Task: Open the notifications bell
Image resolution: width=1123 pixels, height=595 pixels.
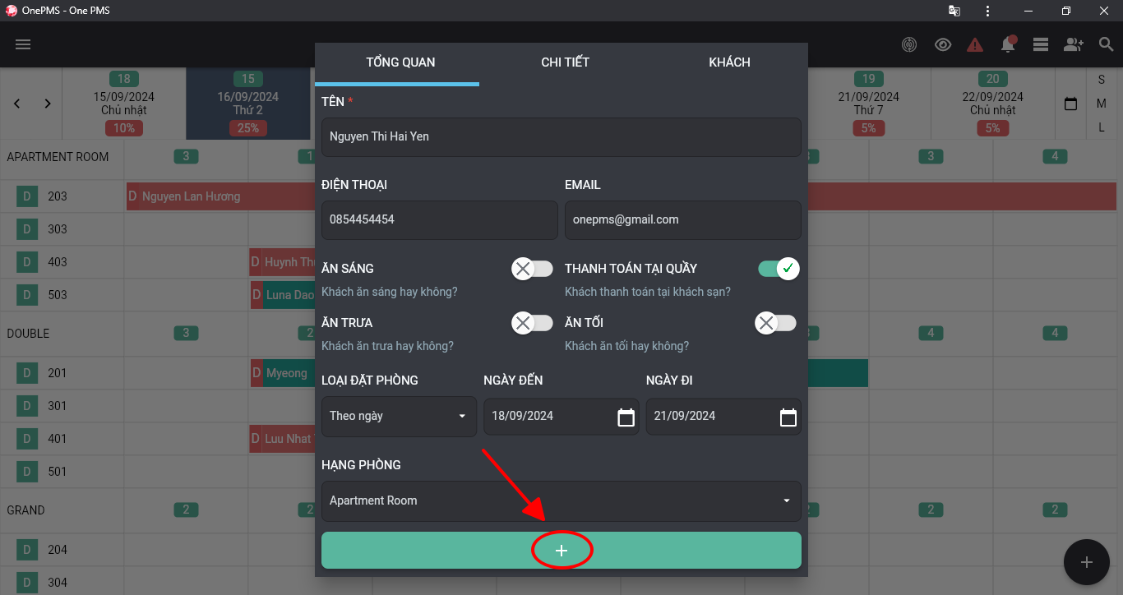Action: (x=1008, y=44)
